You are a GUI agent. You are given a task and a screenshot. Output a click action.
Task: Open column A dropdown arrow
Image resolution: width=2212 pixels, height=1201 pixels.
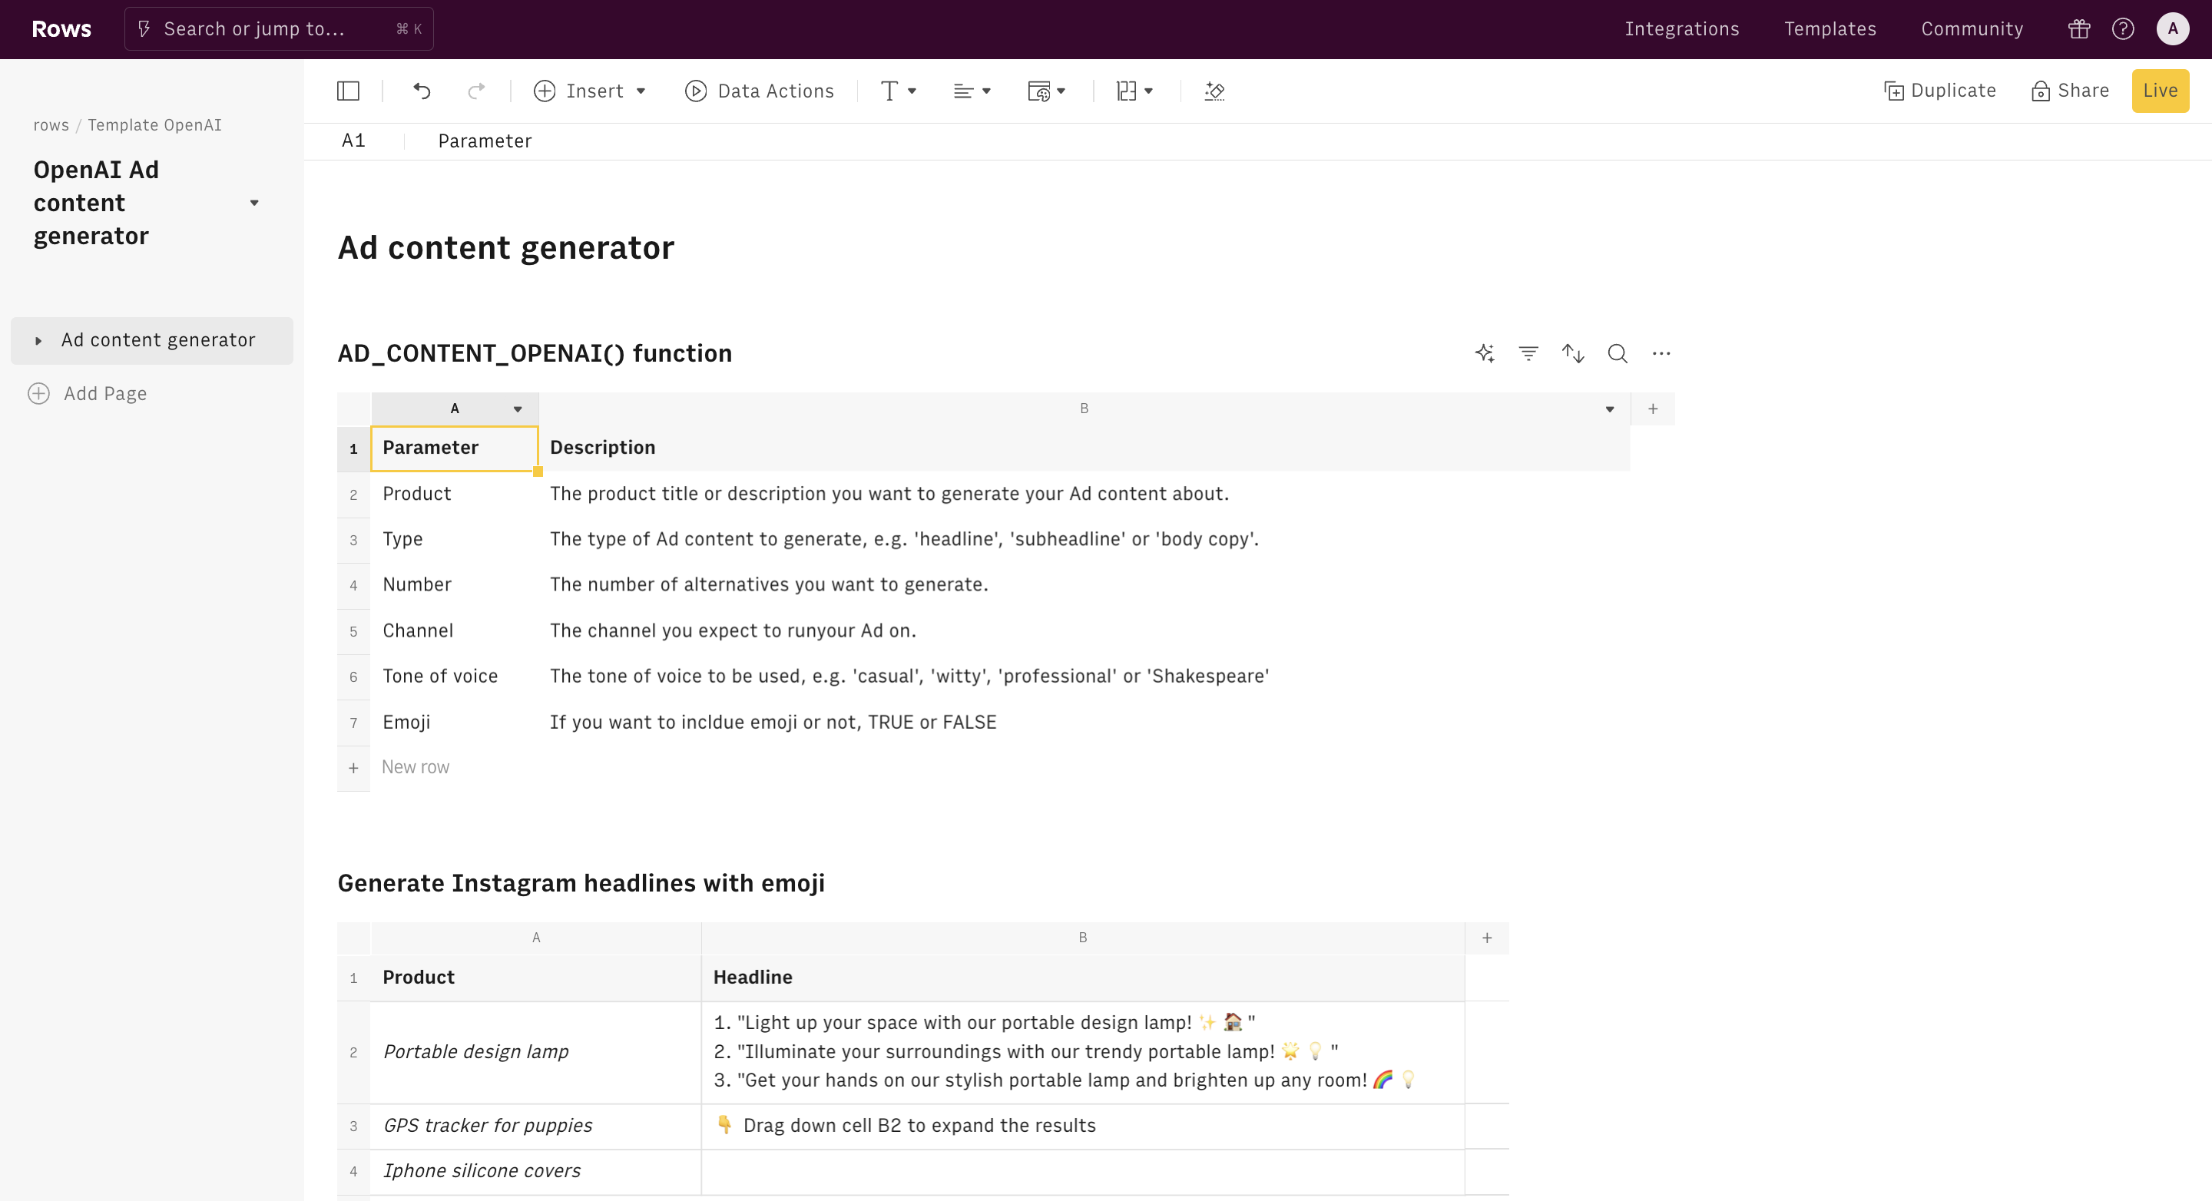[x=518, y=409]
